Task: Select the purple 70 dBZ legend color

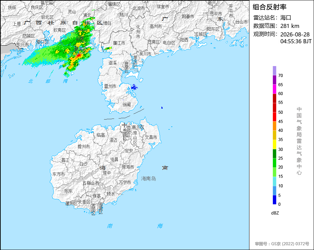Action: [x=274, y=71]
